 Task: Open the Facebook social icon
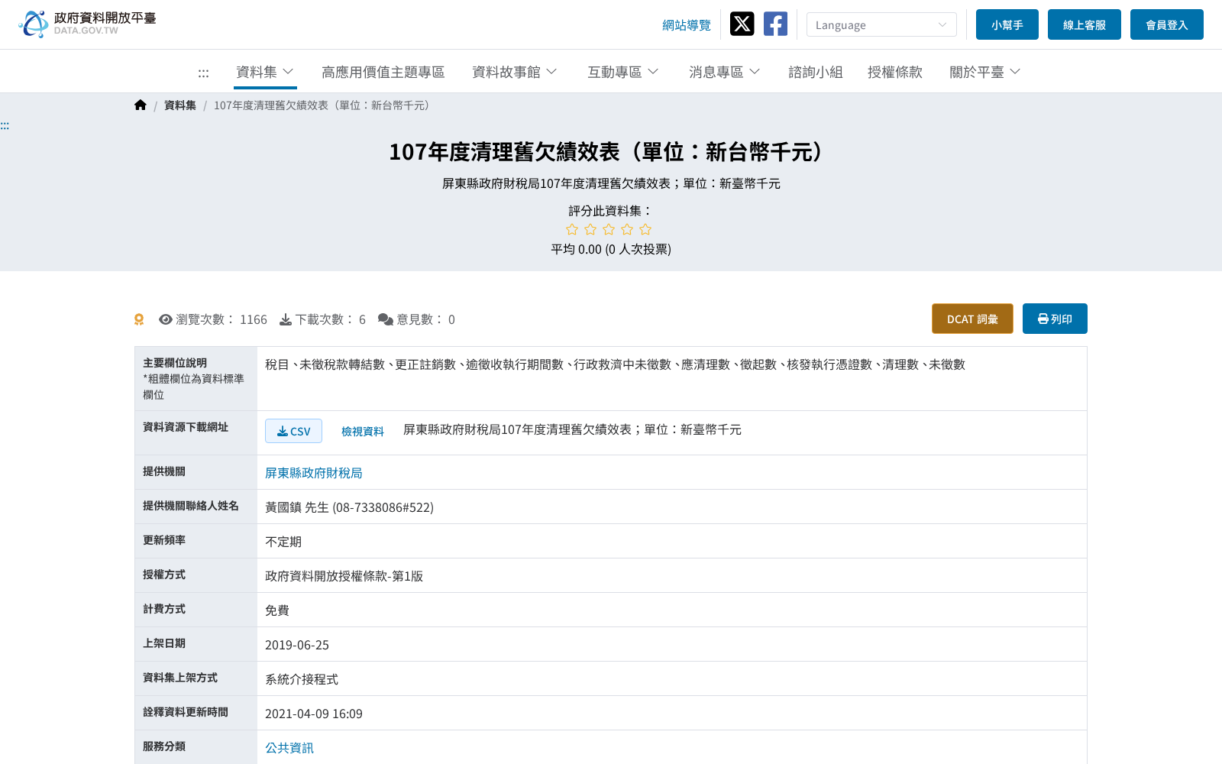[775, 24]
